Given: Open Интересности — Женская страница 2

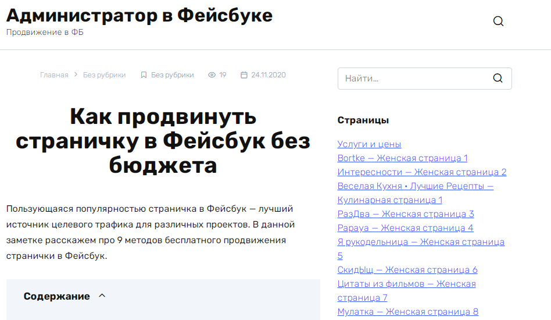Looking at the screenshot, I should 422,172.
